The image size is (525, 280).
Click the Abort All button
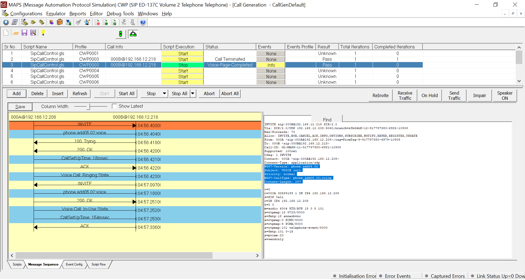tap(230, 94)
